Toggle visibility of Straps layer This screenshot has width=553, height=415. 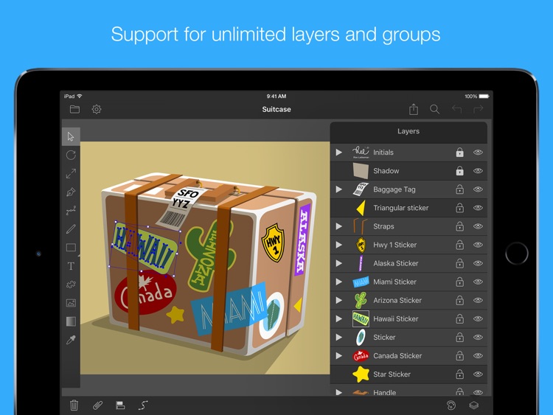pos(478,226)
